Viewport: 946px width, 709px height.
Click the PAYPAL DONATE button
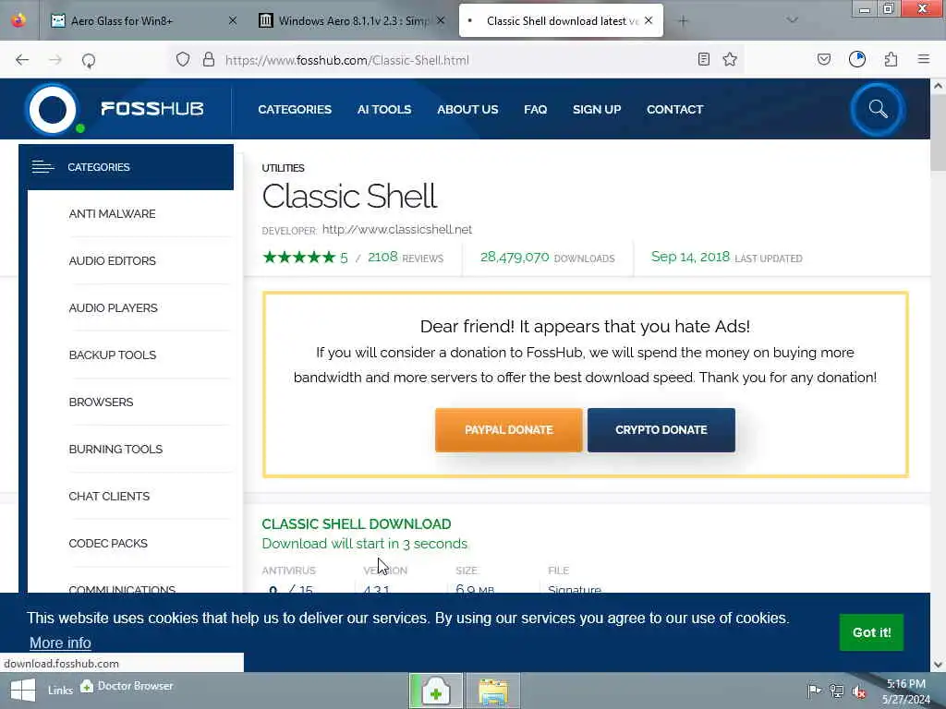click(509, 430)
